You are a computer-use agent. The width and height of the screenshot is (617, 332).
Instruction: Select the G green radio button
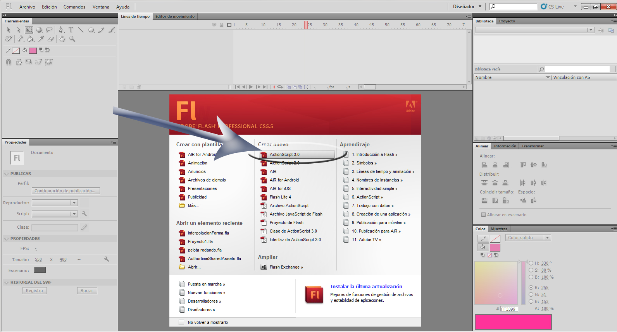click(531, 294)
